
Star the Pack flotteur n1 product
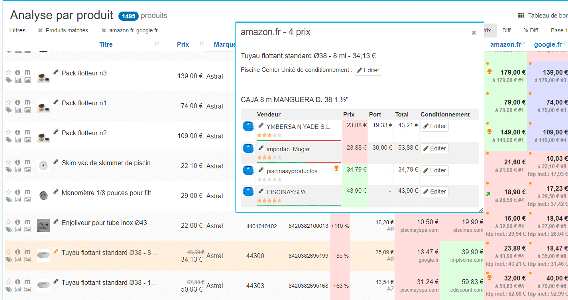pyautogui.click(x=8, y=102)
